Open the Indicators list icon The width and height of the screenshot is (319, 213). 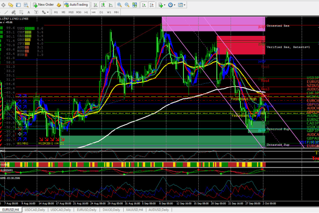pyautogui.click(x=161, y=5)
